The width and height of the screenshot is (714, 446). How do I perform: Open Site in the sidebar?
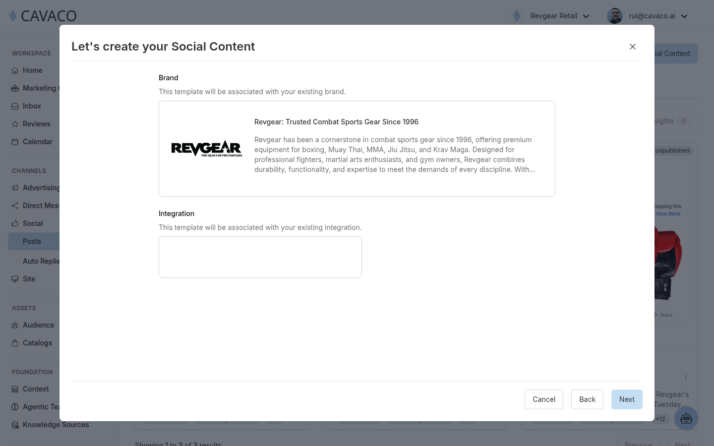tap(29, 279)
